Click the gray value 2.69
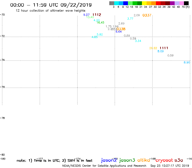The image size is (192, 168). coord(121,24)
